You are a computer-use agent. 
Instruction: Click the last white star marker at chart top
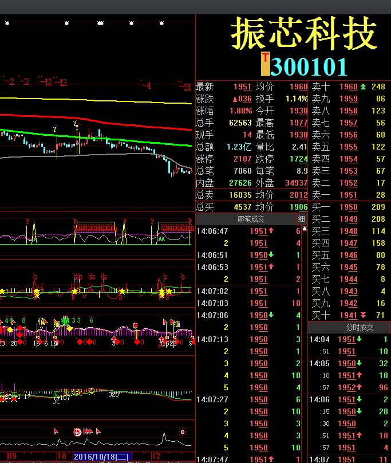161,23
